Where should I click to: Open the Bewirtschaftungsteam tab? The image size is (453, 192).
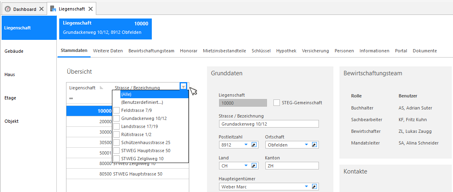coord(151,51)
